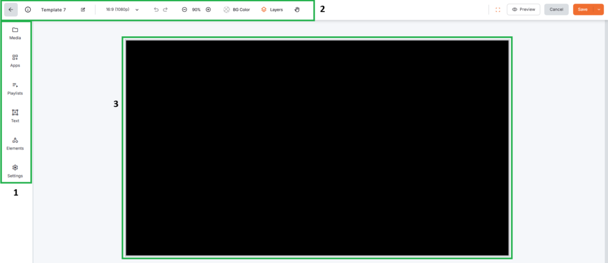Open the BG Color picker
Screen dimensions: 608x263
tap(237, 9)
